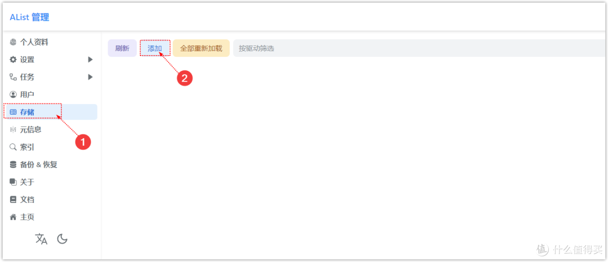This screenshot has height=262, width=608.
Task: Open the language switcher icon
Action: click(x=41, y=239)
